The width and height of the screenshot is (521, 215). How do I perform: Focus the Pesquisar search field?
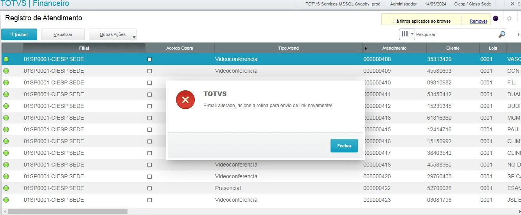455,34
